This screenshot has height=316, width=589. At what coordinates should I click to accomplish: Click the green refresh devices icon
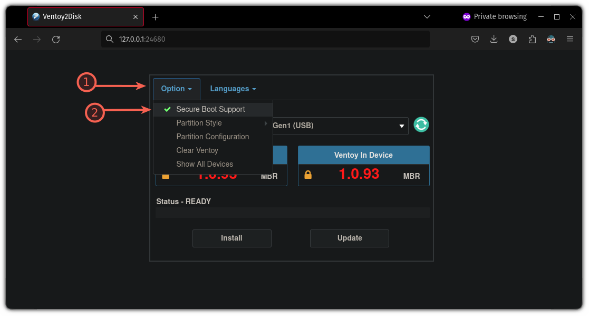pyautogui.click(x=421, y=125)
